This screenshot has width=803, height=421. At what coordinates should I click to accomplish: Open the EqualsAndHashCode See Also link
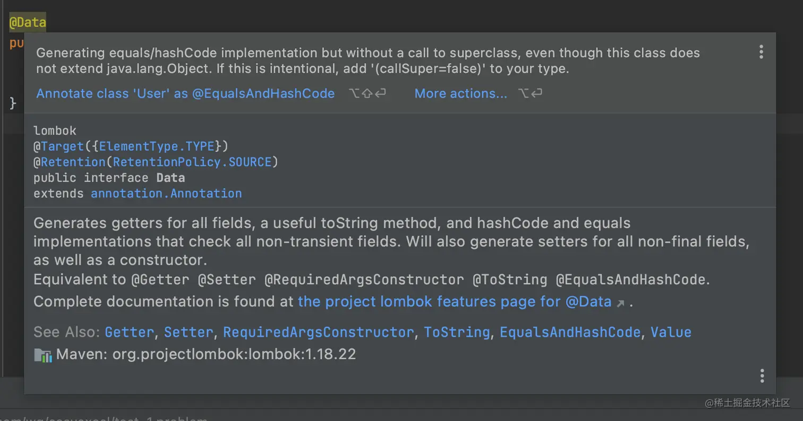(570, 332)
